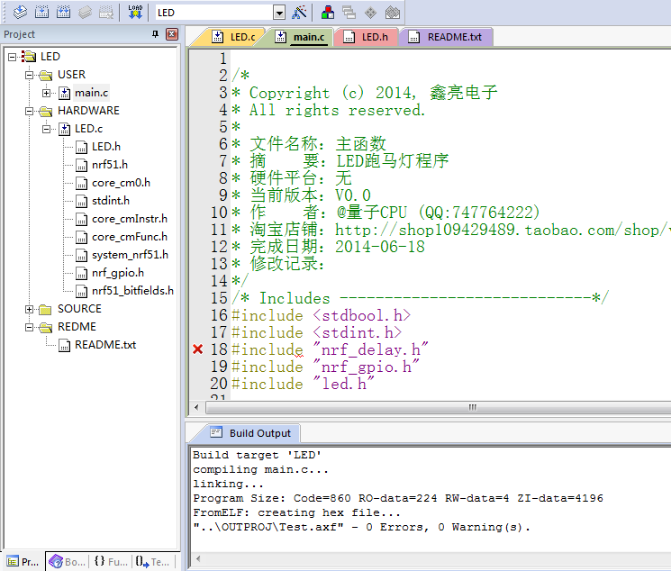Screen dimensions: 671x571
Task: Collapse the REDME folder group
Action: point(29,327)
